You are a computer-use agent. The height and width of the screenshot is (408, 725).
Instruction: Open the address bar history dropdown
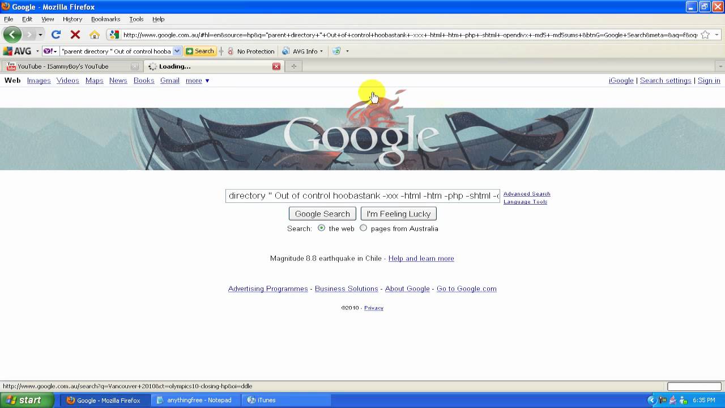(717, 35)
